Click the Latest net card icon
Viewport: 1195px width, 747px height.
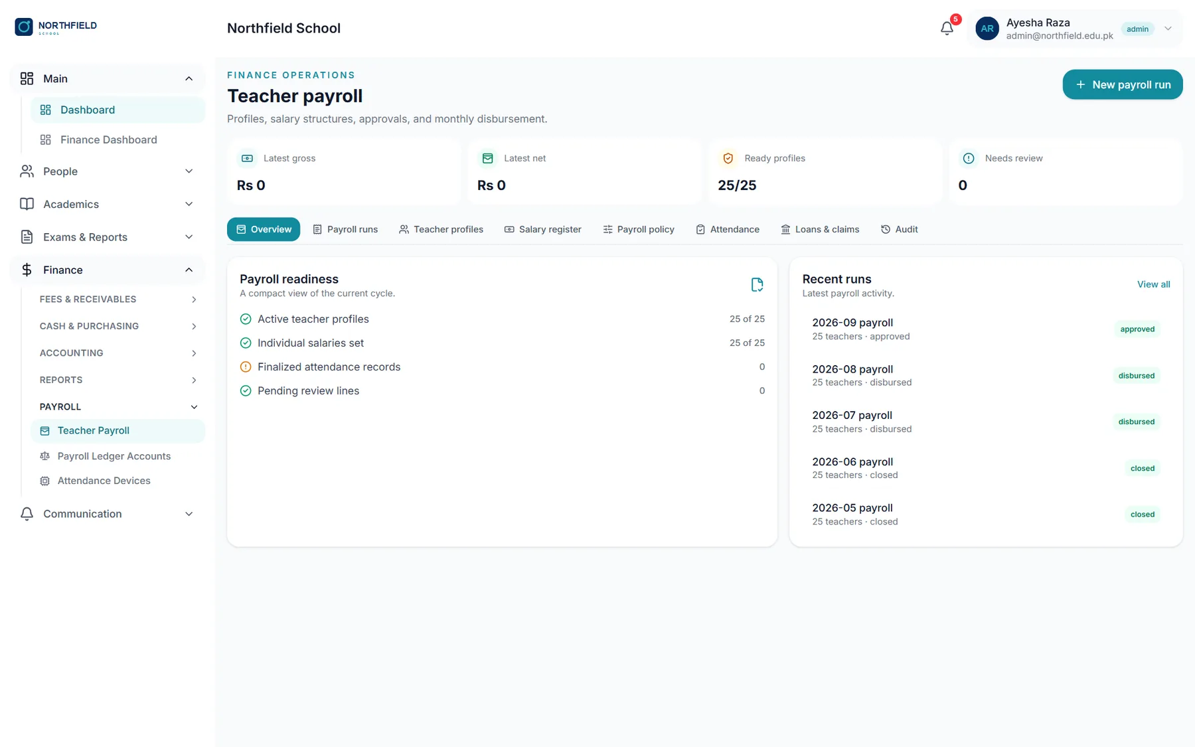point(487,158)
